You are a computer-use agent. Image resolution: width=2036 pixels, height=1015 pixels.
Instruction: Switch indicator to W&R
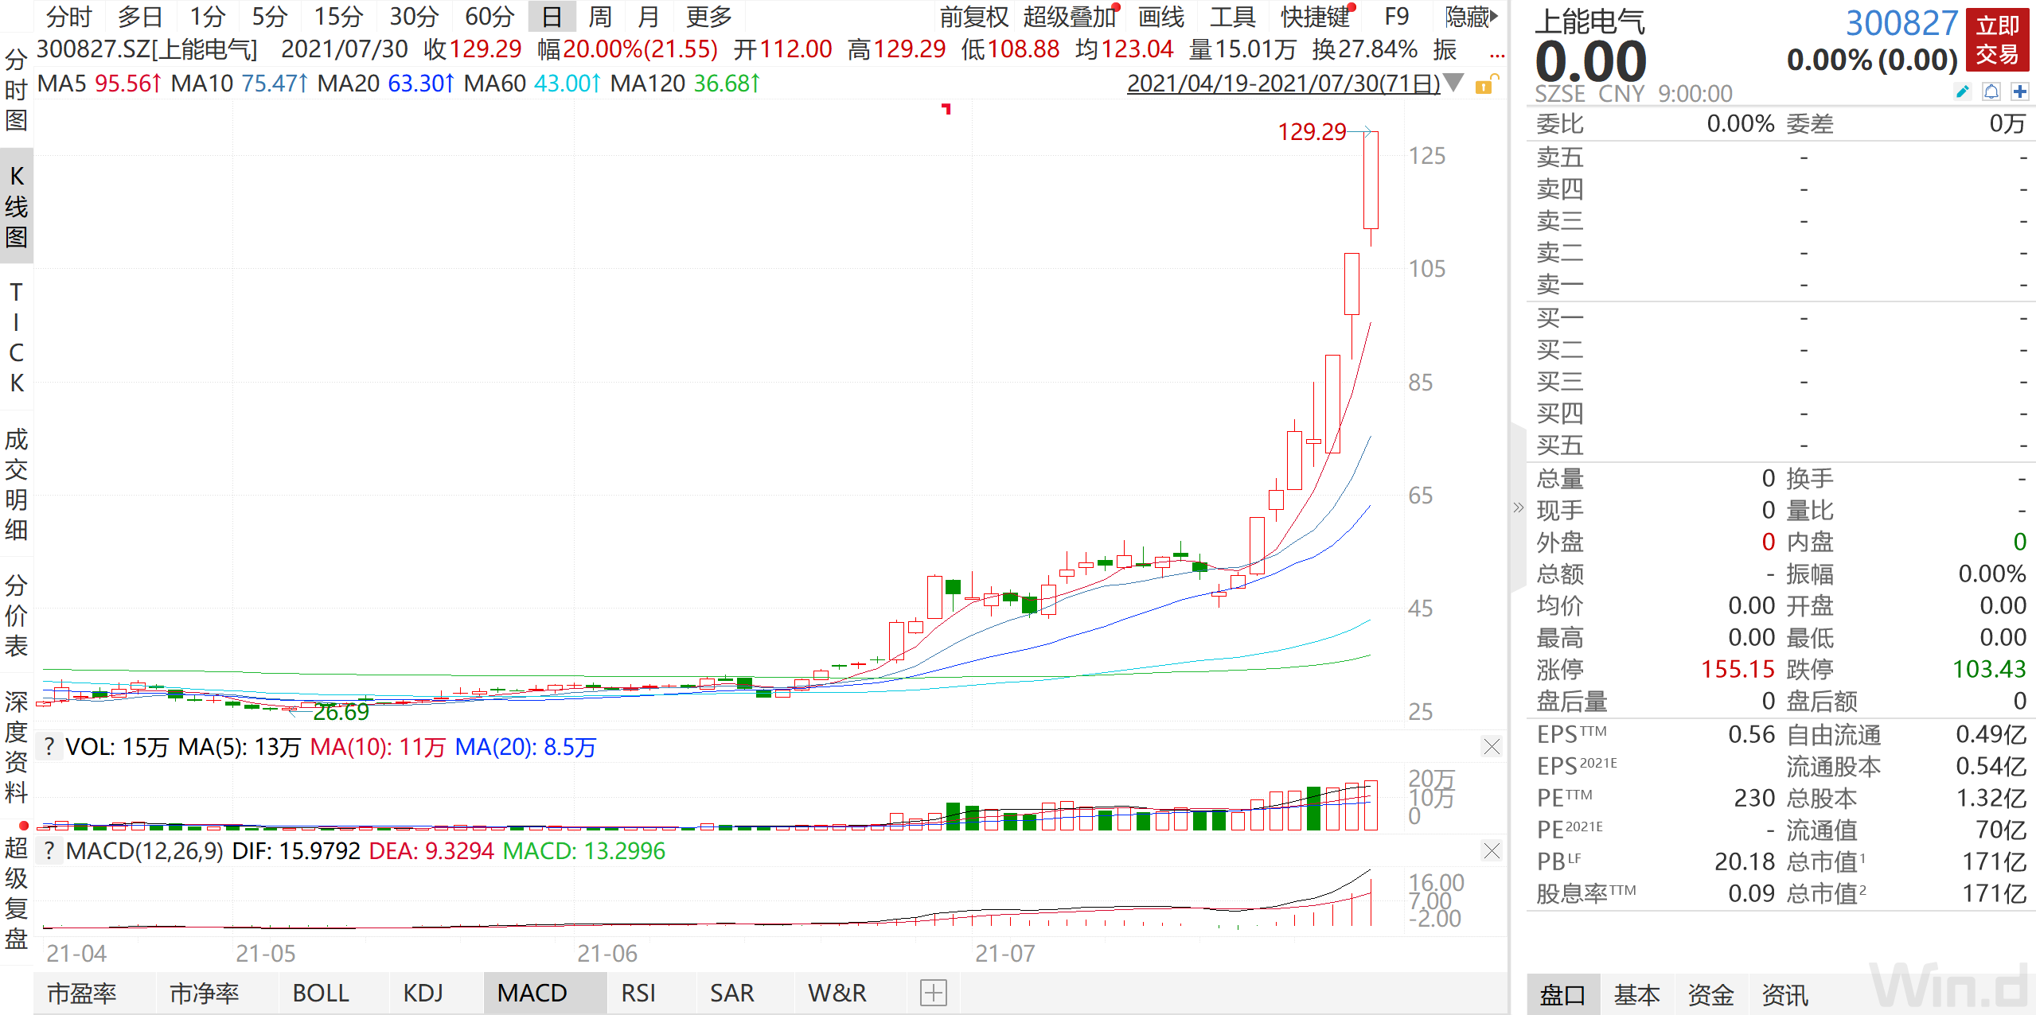pos(837,993)
